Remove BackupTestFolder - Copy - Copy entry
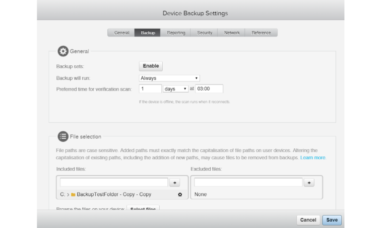This screenshot has width=381, height=228. [x=180, y=194]
